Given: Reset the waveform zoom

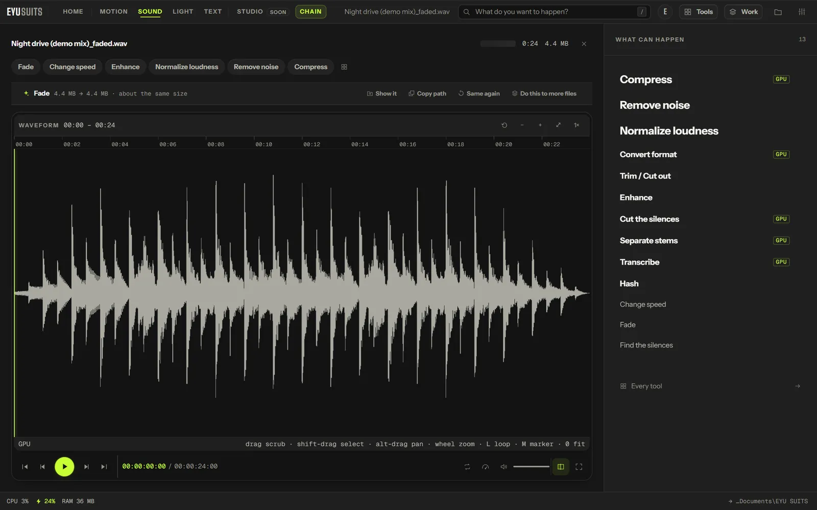Looking at the screenshot, I should pos(504,125).
